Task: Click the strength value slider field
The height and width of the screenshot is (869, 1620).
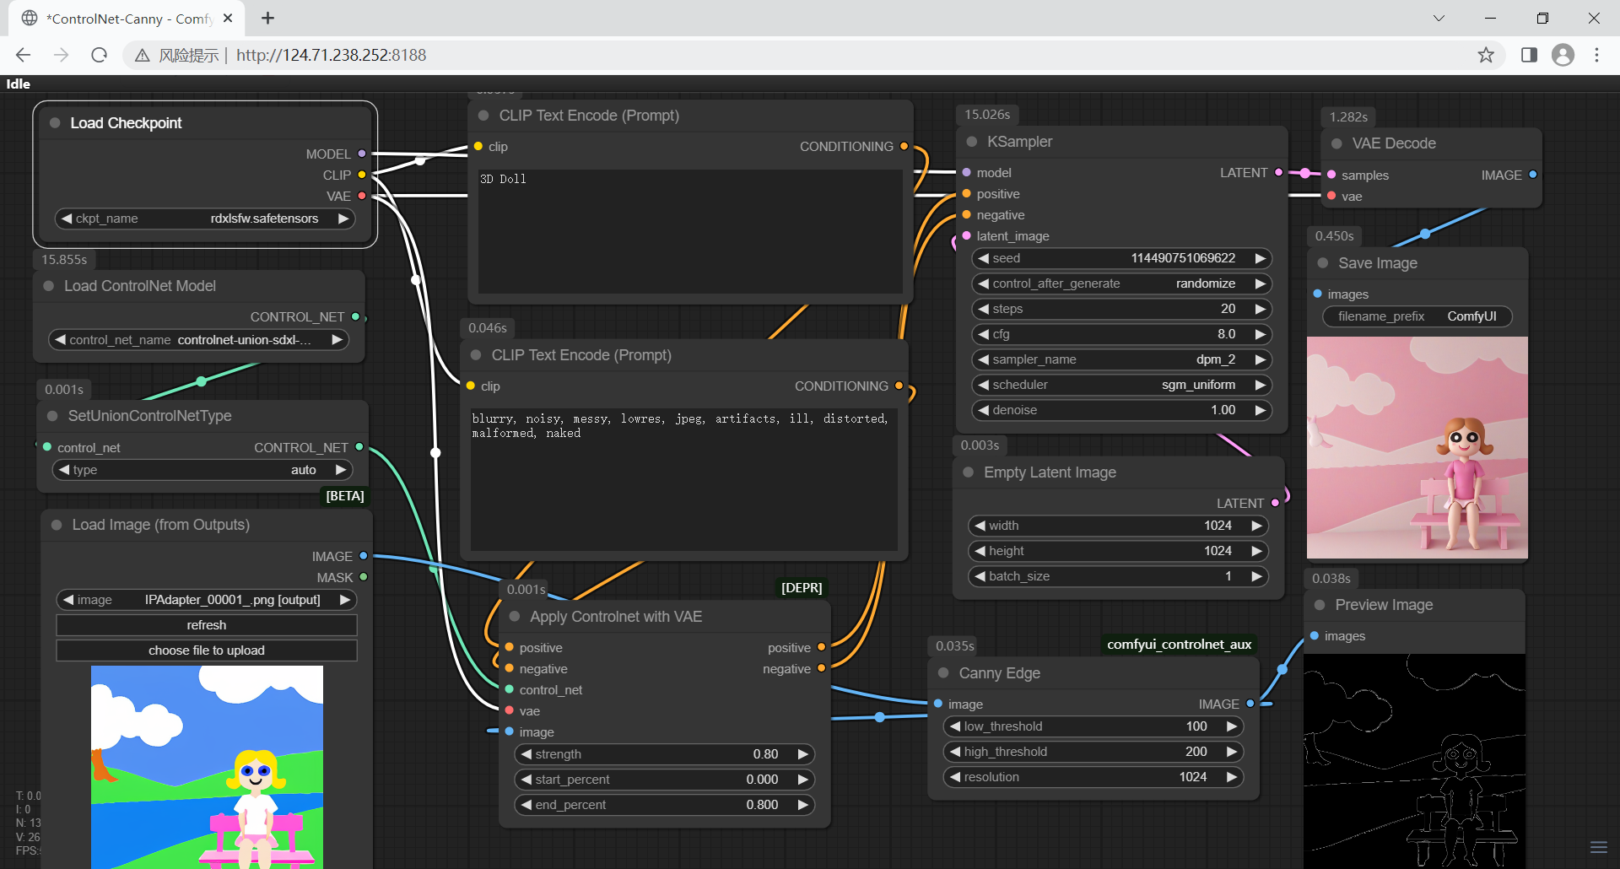Action: click(664, 754)
